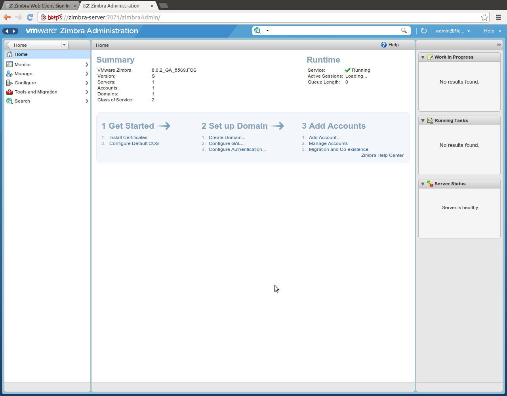This screenshot has width=507, height=396.
Task: Bookmark the page with star icon
Action: [x=484, y=17]
